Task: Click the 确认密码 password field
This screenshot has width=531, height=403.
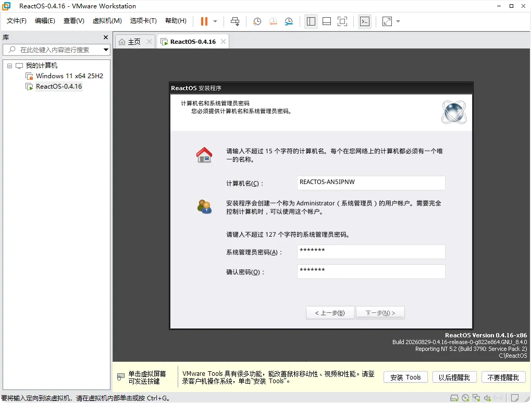Action: 371,272
